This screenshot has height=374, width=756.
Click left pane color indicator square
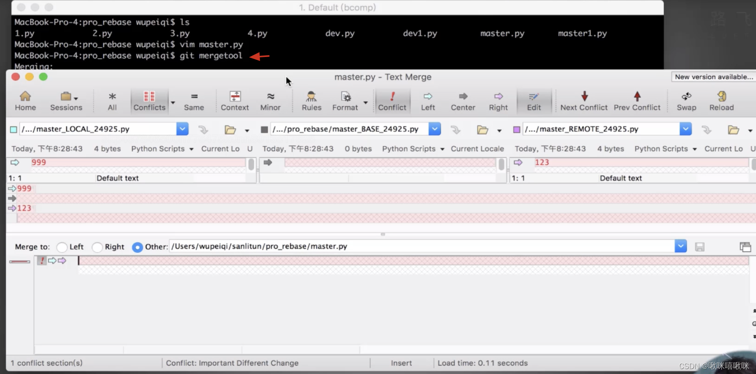click(x=14, y=130)
